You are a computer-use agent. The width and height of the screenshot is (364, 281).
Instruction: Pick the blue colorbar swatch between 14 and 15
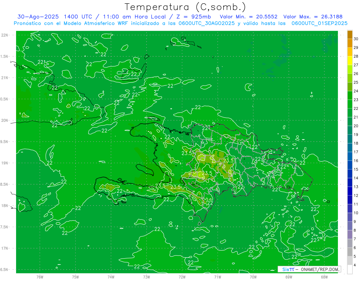coord(350,174)
